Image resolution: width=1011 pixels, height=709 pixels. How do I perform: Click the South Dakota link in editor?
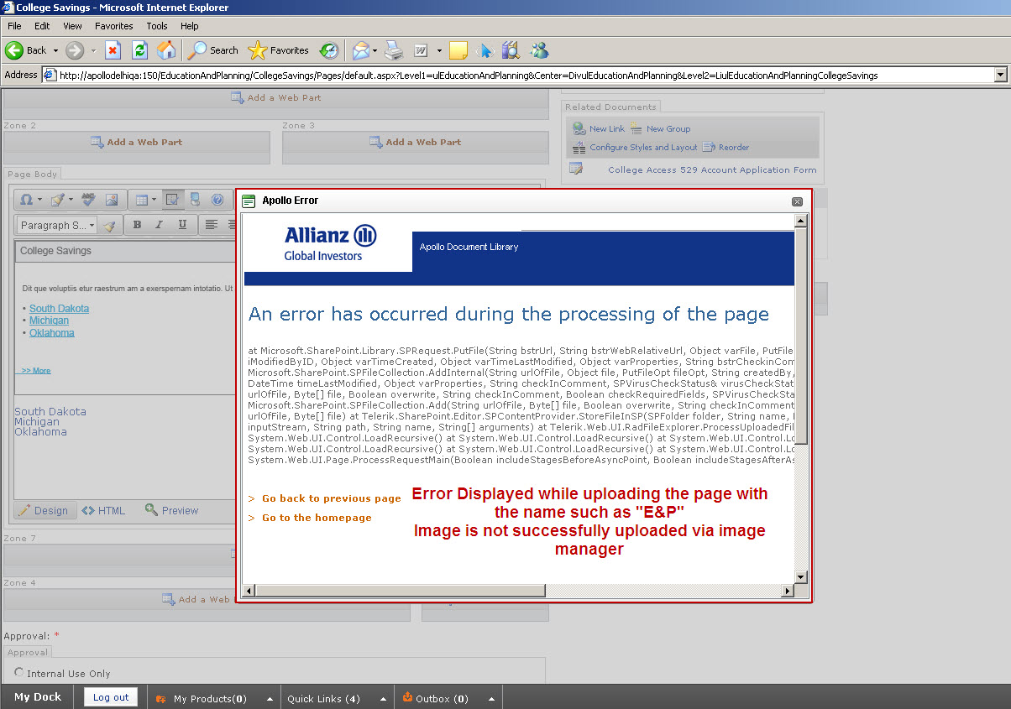pyautogui.click(x=59, y=309)
